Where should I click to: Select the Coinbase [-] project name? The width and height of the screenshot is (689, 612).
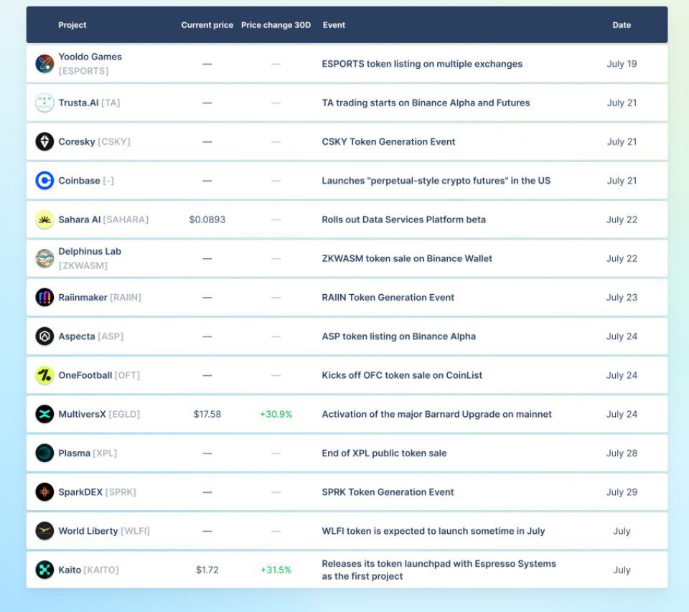(x=86, y=181)
